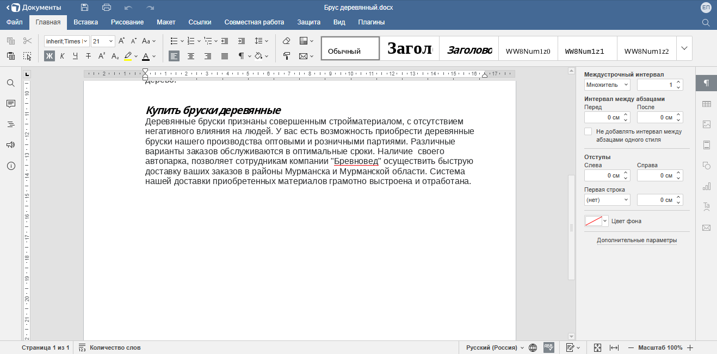The width and height of the screenshot is (717, 354).
Task: Toggle spell checking in status bar
Action: [x=548, y=347]
